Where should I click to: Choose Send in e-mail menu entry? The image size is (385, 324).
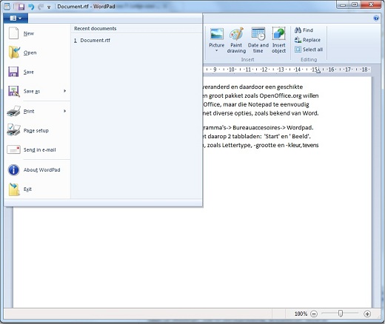(37, 149)
